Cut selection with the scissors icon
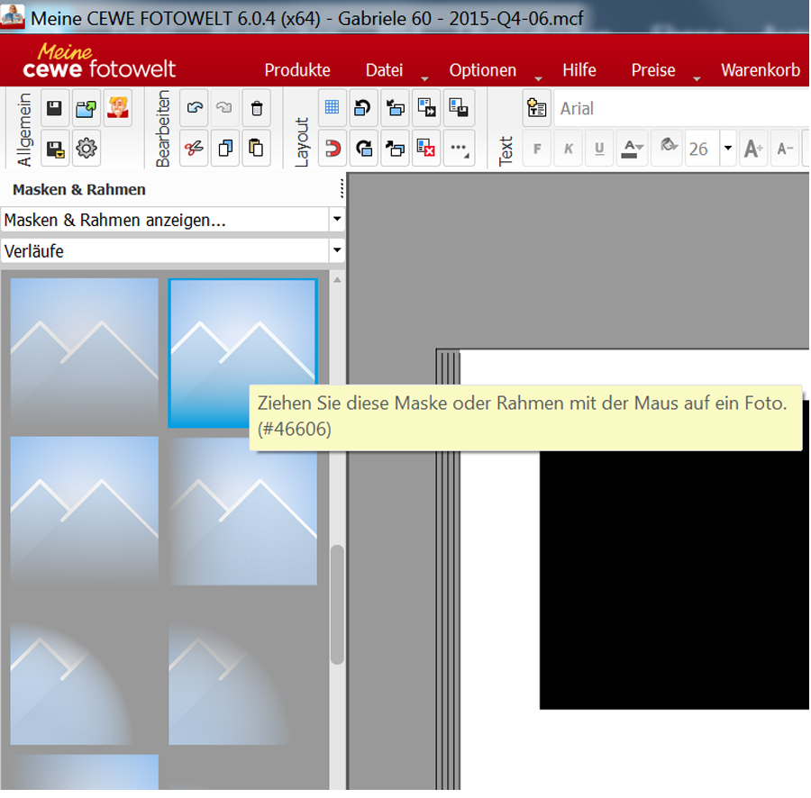Image resolution: width=811 pixels, height=798 pixels. (x=194, y=149)
